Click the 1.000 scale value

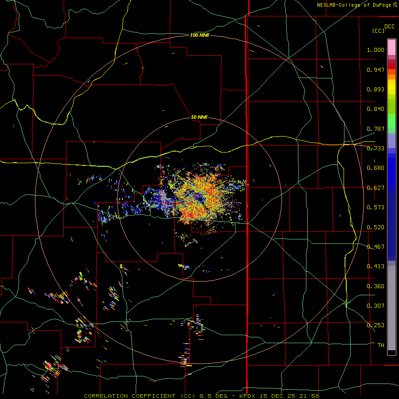(x=376, y=50)
